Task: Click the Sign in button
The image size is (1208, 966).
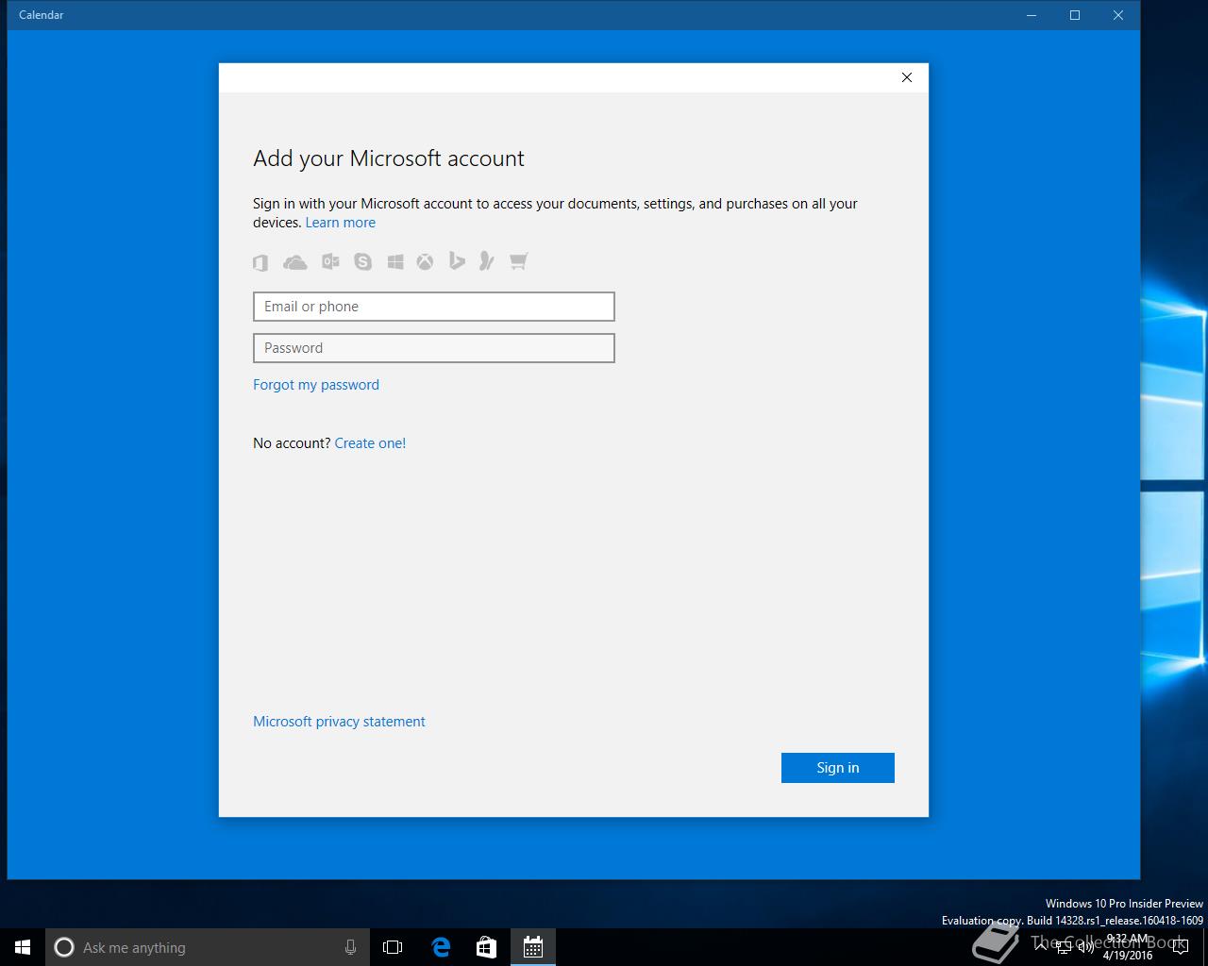Action: coord(838,768)
